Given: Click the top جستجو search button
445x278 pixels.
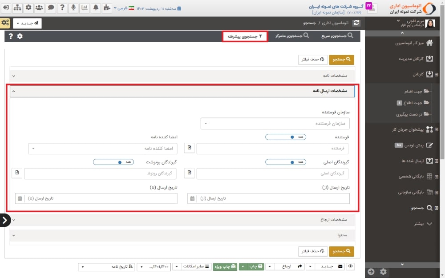Looking at the screenshot, I should pyautogui.click(x=342, y=59).
